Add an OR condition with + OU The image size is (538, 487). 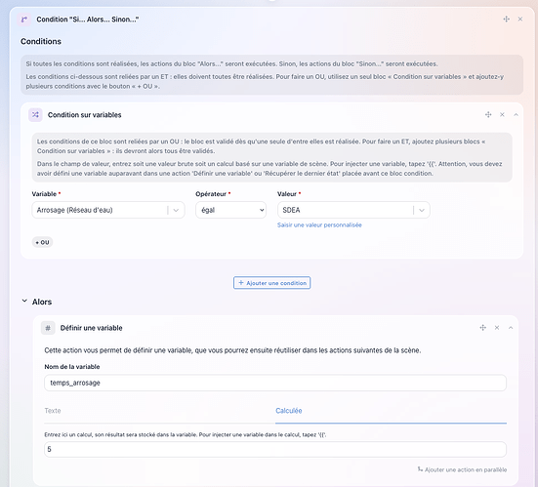pyautogui.click(x=42, y=242)
